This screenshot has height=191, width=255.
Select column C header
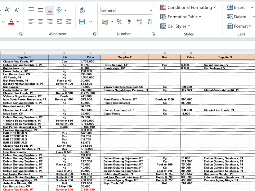pos(24,53)
